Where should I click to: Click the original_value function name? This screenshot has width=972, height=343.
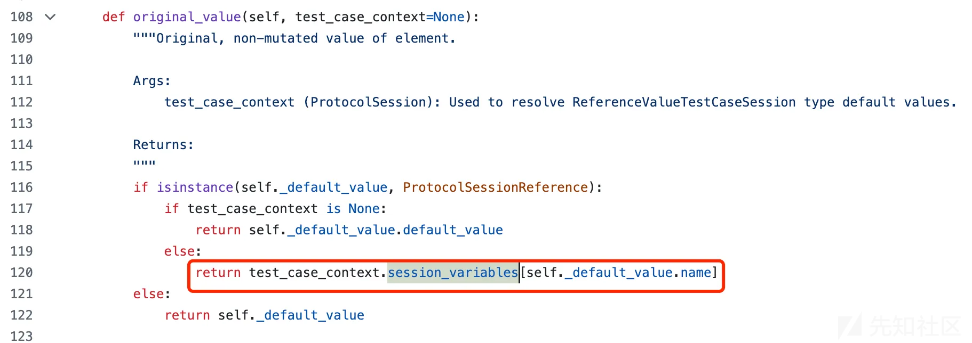pyautogui.click(x=187, y=17)
